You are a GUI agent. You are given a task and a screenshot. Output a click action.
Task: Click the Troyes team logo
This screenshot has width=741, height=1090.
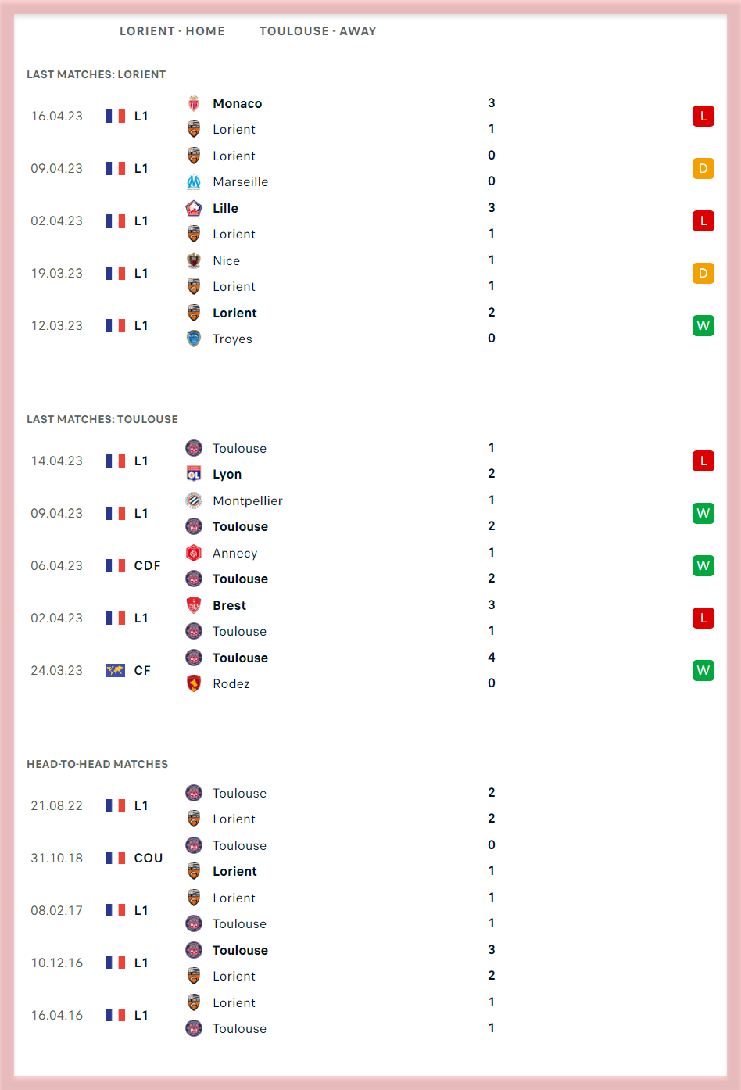(194, 339)
